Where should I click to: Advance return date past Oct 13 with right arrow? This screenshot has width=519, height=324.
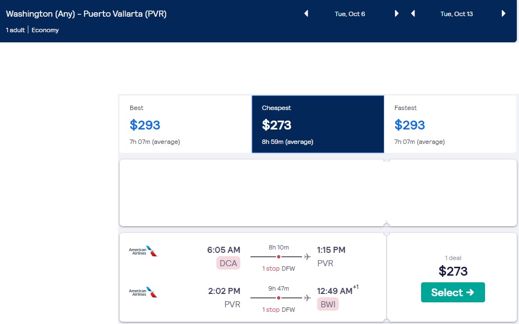tap(502, 13)
